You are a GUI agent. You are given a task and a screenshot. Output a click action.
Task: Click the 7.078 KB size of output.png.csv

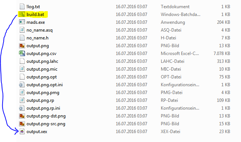pos(222,53)
